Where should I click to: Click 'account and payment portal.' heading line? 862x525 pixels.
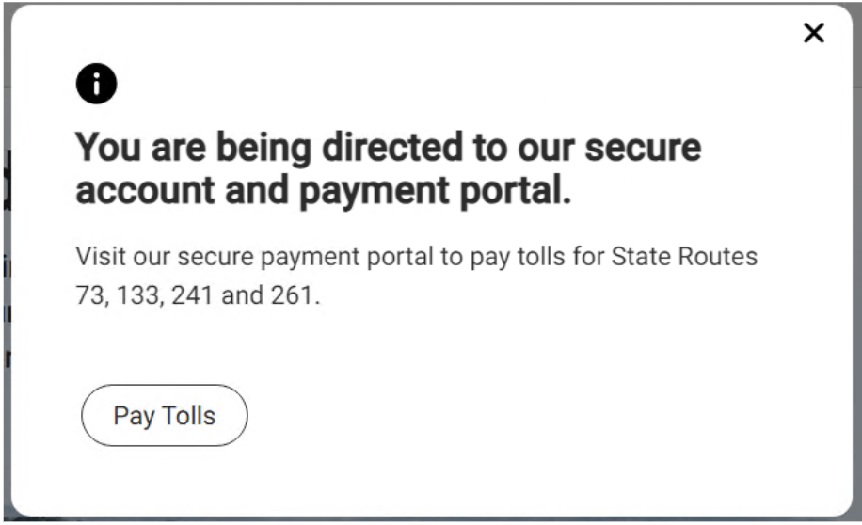tap(323, 191)
